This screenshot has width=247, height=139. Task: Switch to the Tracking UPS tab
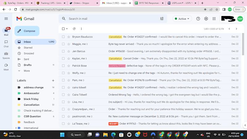51,3
